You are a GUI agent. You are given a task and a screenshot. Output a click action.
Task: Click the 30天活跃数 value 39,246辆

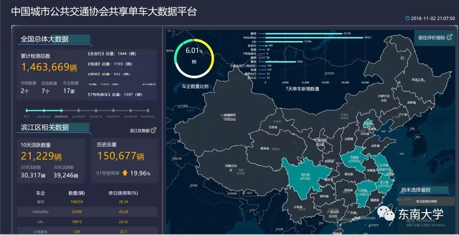tap(66, 175)
